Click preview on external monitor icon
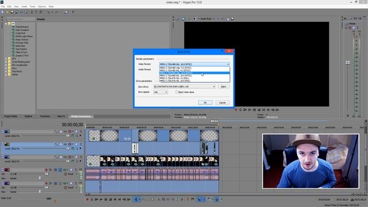 click(183, 19)
